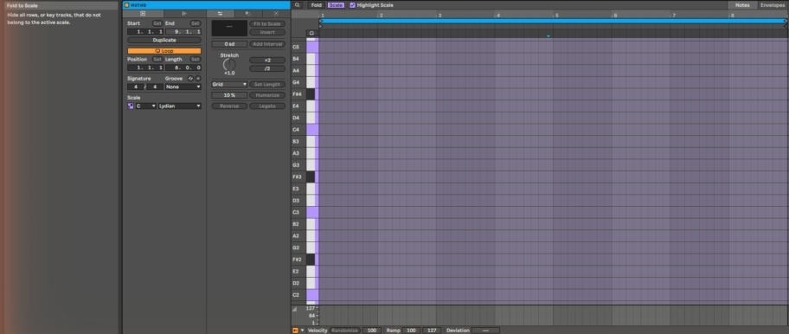Image resolution: width=789 pixels, height=334 pixels.
Task: Click the C3 piano key
Action: (312, 212)
